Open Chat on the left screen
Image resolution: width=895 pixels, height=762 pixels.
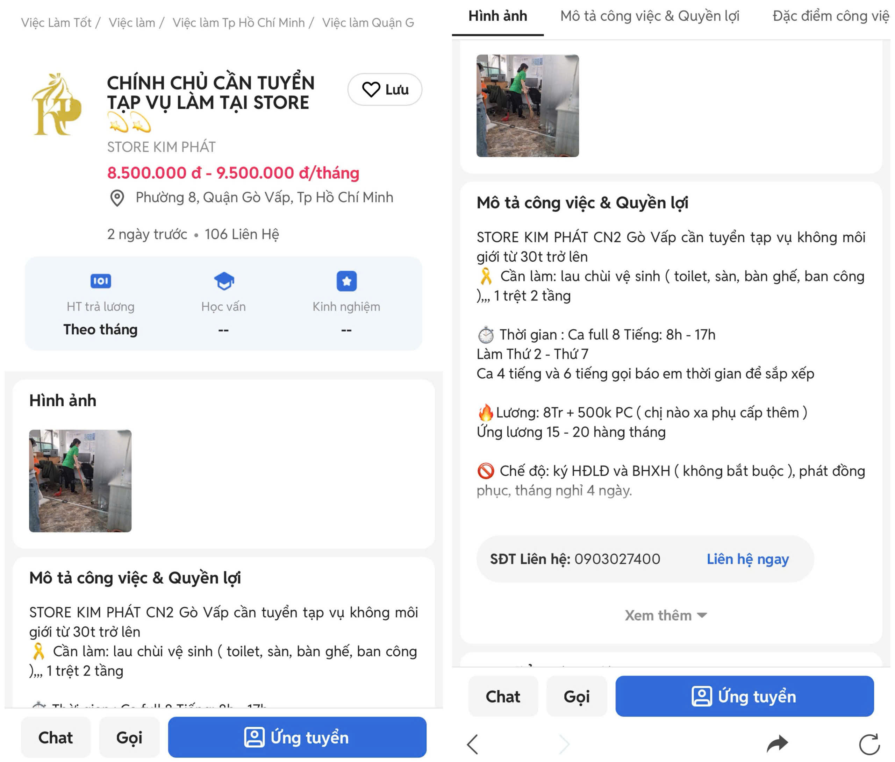[x=56, y=738]
